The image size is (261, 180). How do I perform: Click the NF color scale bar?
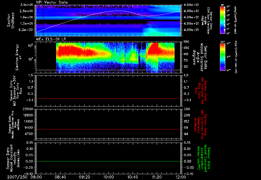coord(223,20)
